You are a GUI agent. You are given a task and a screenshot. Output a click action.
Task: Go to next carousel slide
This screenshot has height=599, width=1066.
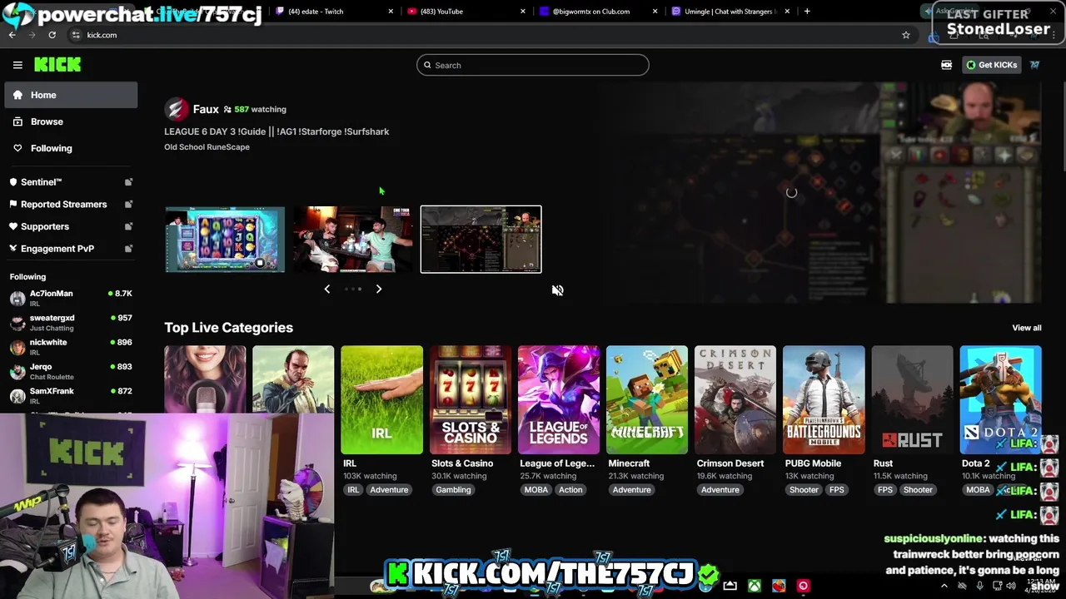coord(379,290)
